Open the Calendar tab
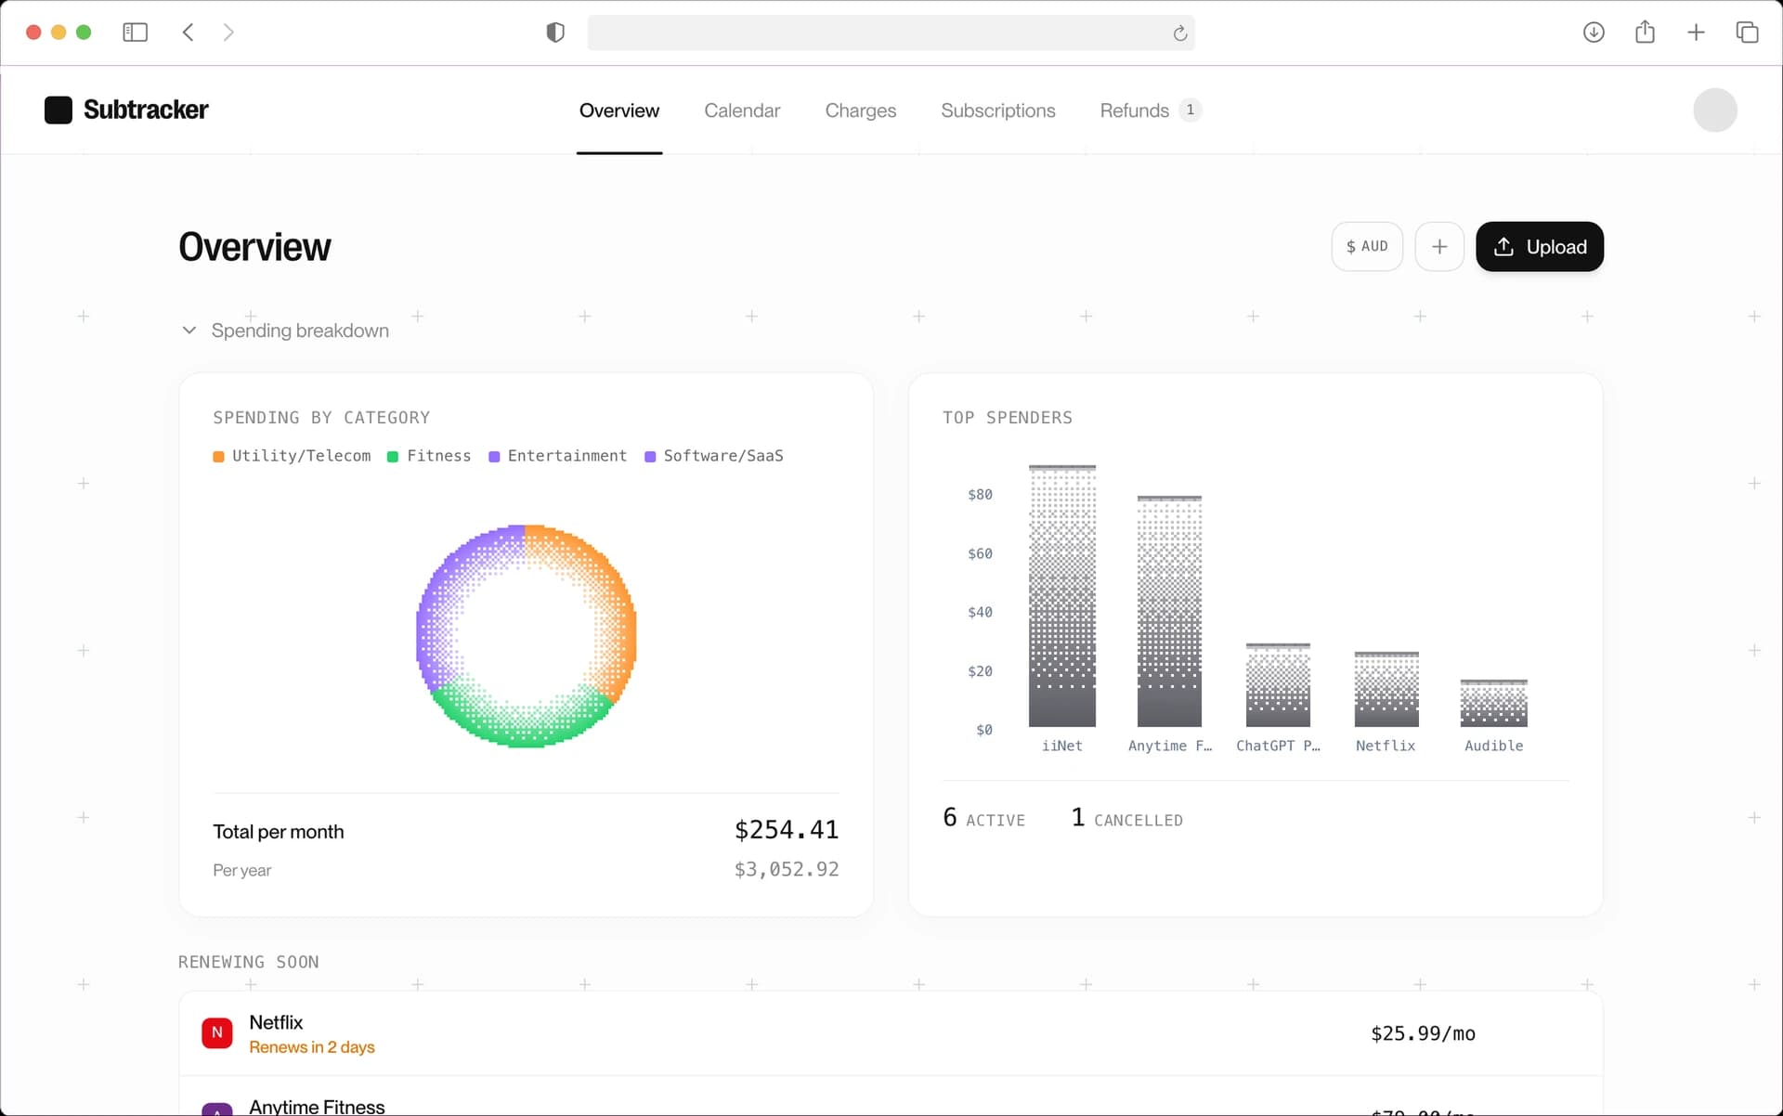 [x=742, y=110]
